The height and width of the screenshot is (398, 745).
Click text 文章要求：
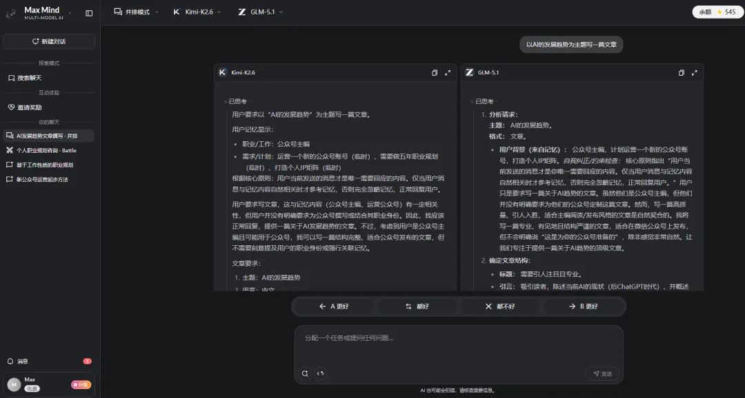coord(246,264)
